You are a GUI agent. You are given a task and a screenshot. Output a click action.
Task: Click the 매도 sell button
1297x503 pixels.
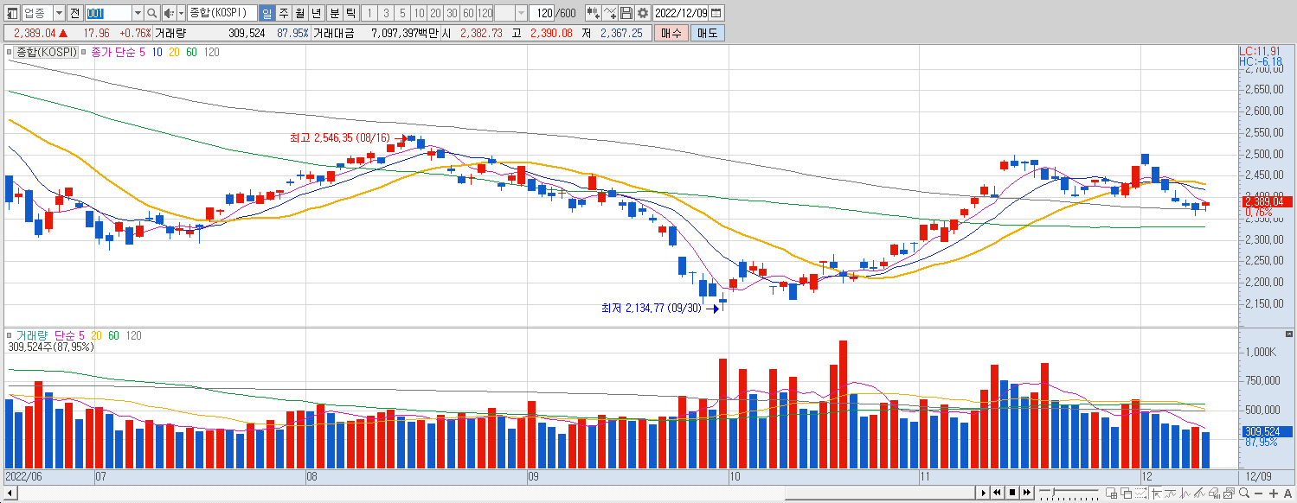[x=707, y=33]
